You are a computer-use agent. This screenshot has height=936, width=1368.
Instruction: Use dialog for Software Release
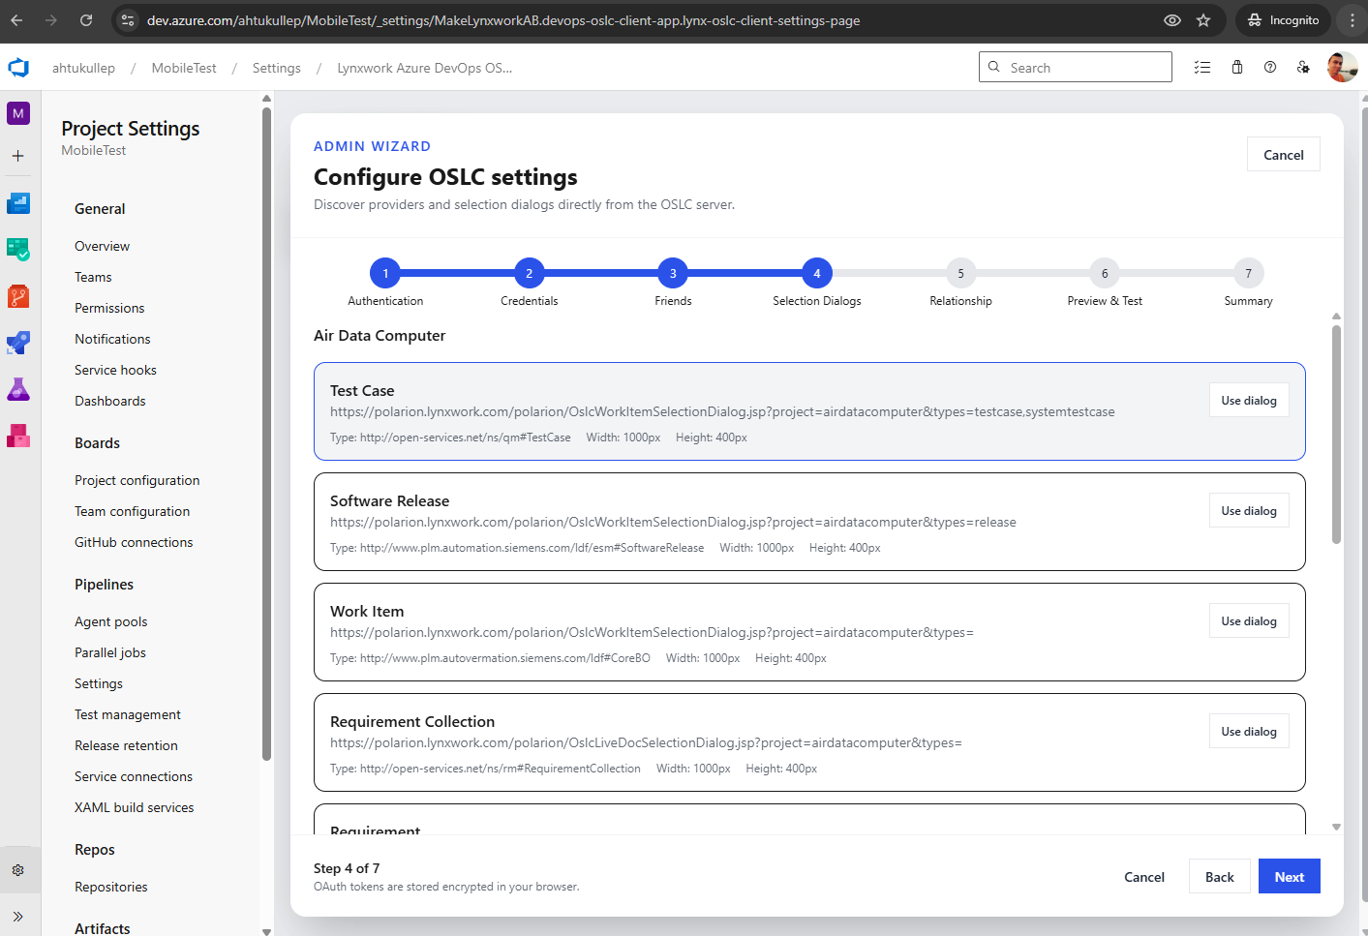[x=1249, y=511]
